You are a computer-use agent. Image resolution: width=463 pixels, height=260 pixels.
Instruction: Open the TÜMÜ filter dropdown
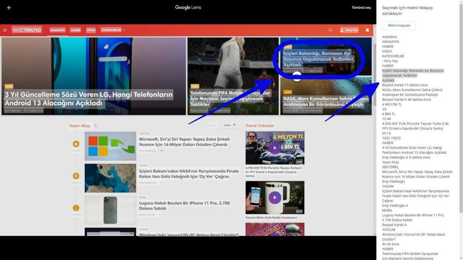(x=229, y=125)
